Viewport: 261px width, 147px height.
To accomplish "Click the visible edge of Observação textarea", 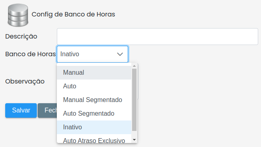I will tap(138, 82).
